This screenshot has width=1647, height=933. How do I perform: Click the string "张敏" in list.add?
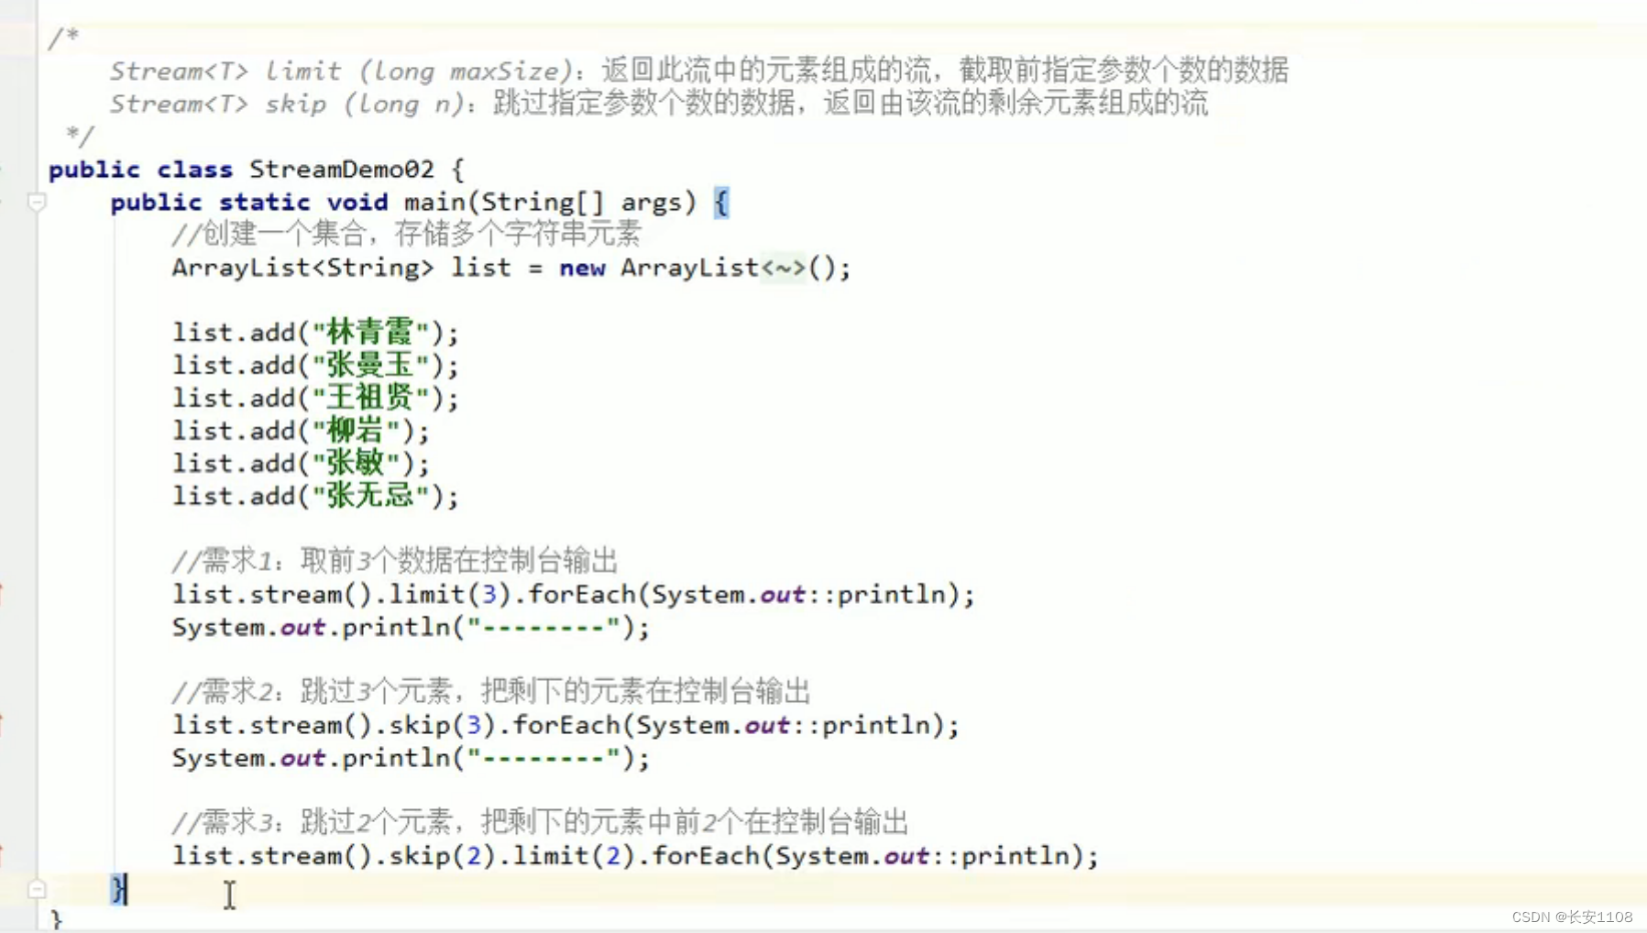point(356,463)
